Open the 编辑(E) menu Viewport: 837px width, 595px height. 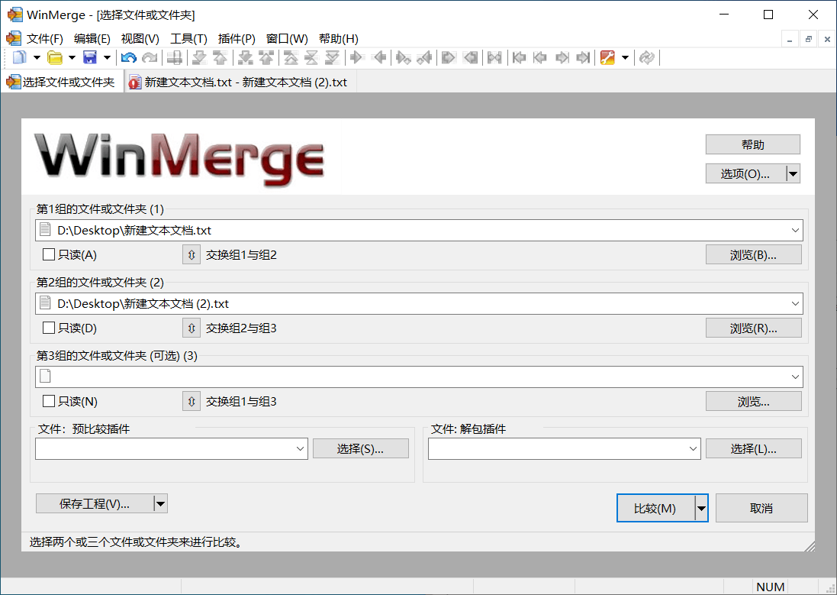click(92, 39)
